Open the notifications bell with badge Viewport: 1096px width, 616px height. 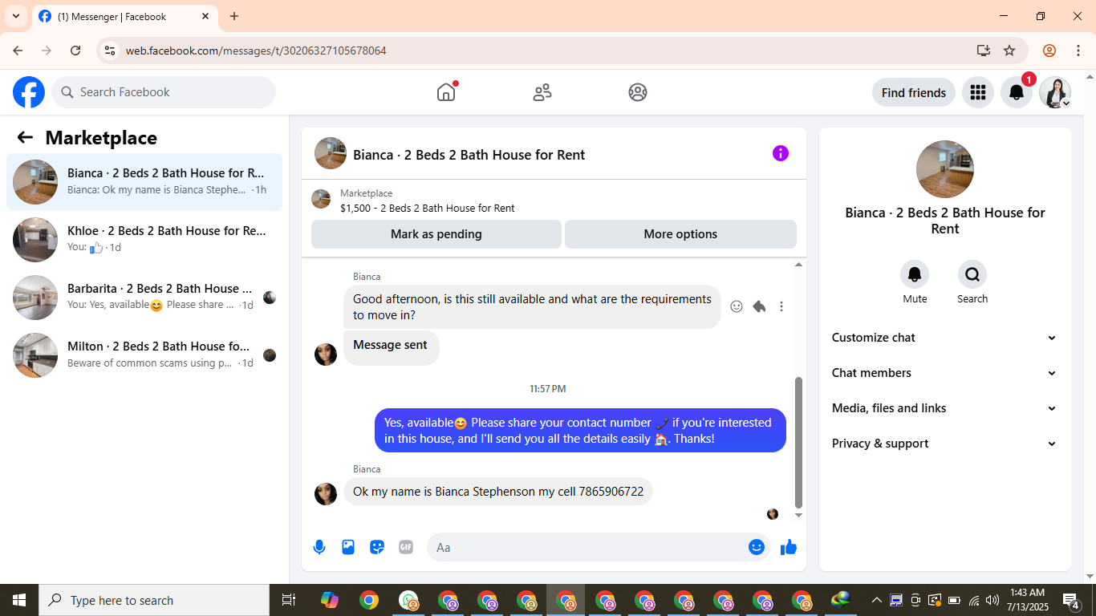1017,92
